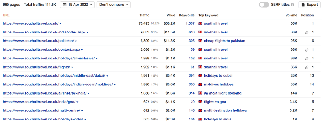Click the sitelink icon in contact.aspx row
Image resolution: width=322 pixels, height=123 pixels.
click(307, 50)
